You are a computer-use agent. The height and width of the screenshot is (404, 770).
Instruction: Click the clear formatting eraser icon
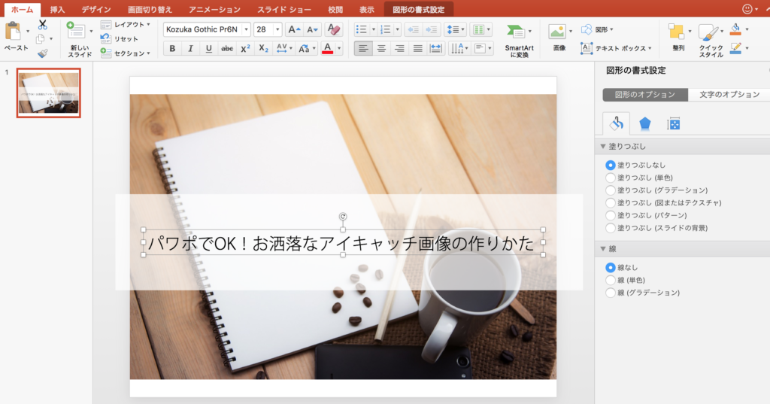[335, 29]
